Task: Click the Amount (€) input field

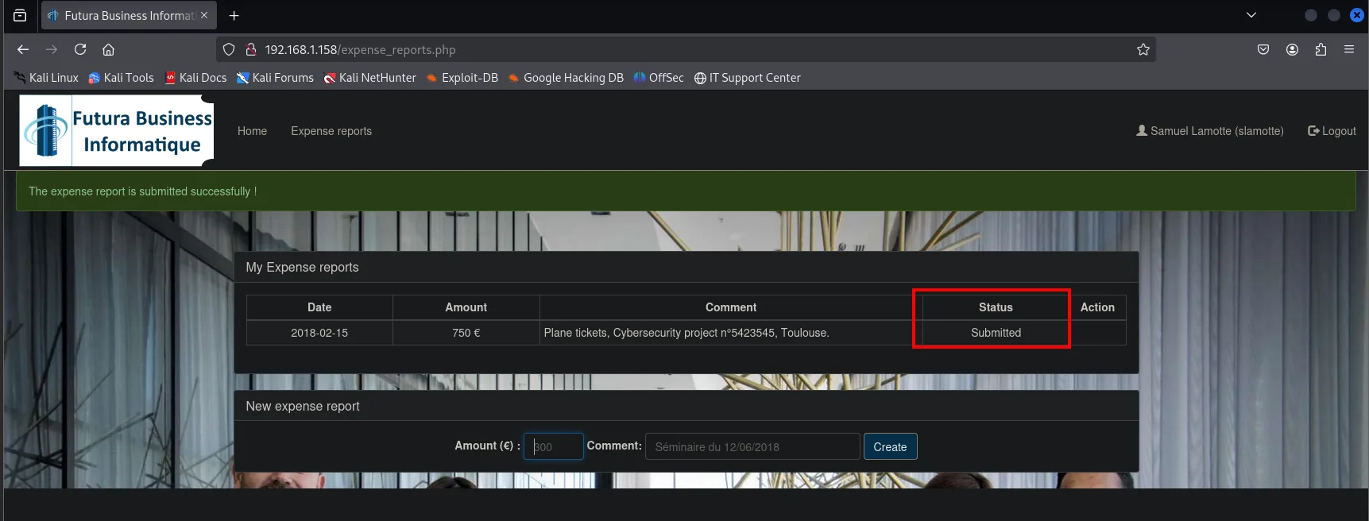Action: pos(554,446)
